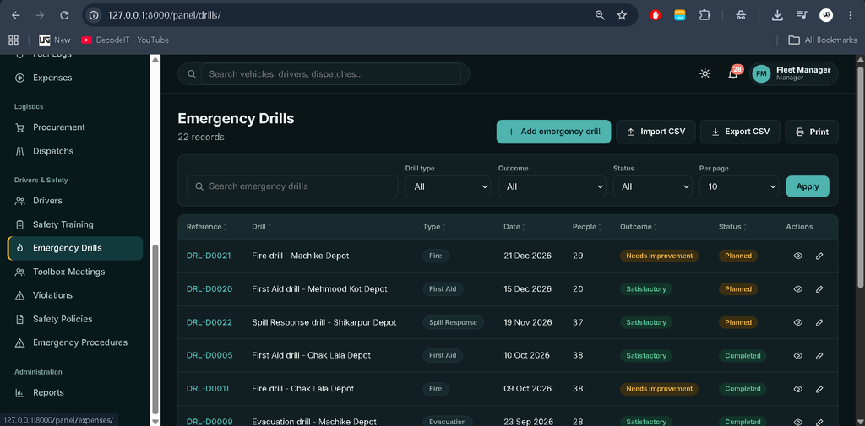Apply the selected filters

click(x=807, y=186)
